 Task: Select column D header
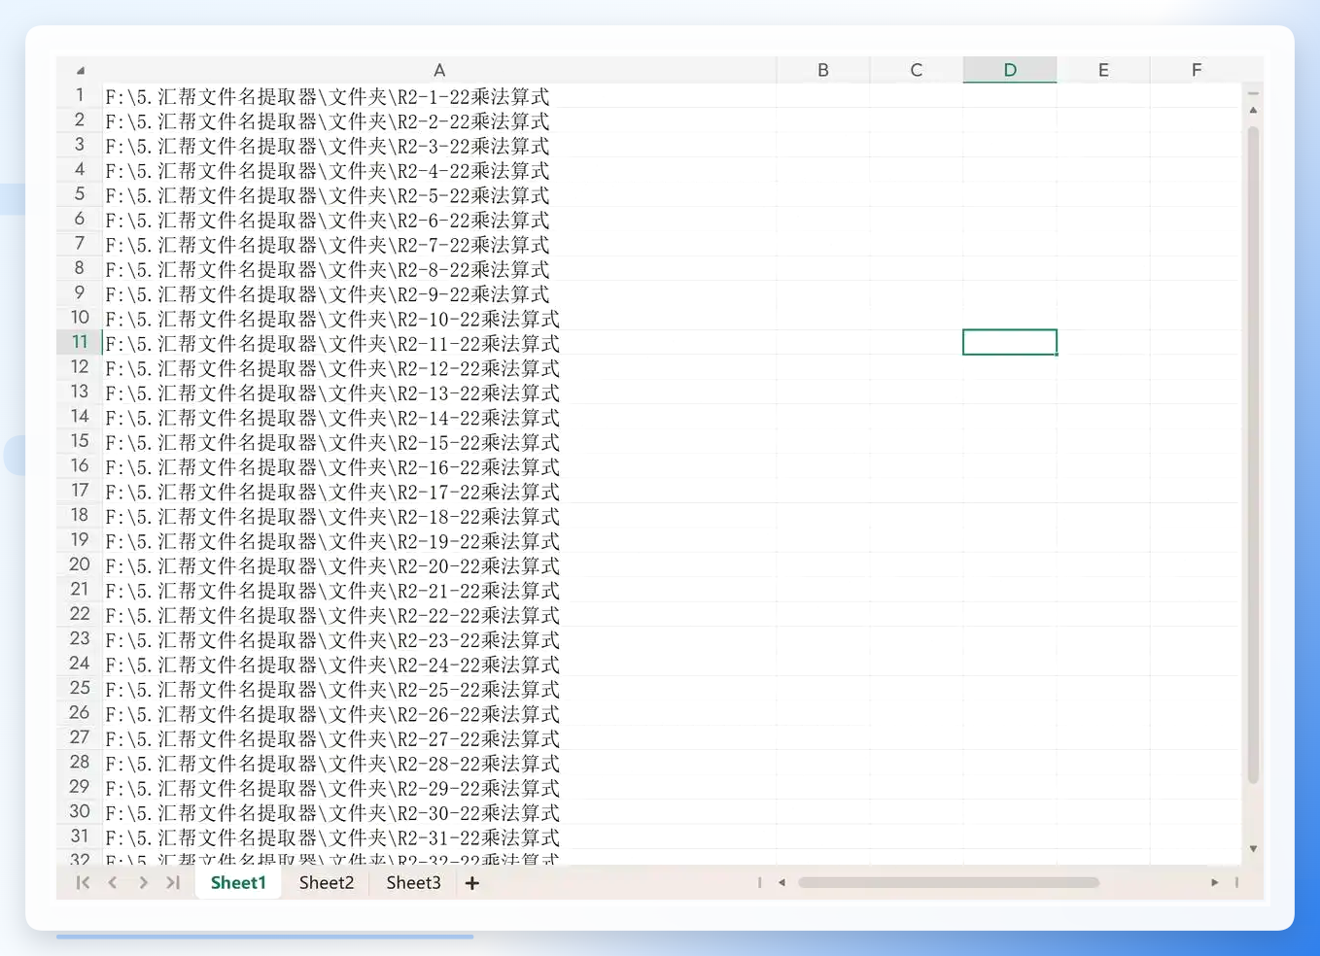[1010, 70]
